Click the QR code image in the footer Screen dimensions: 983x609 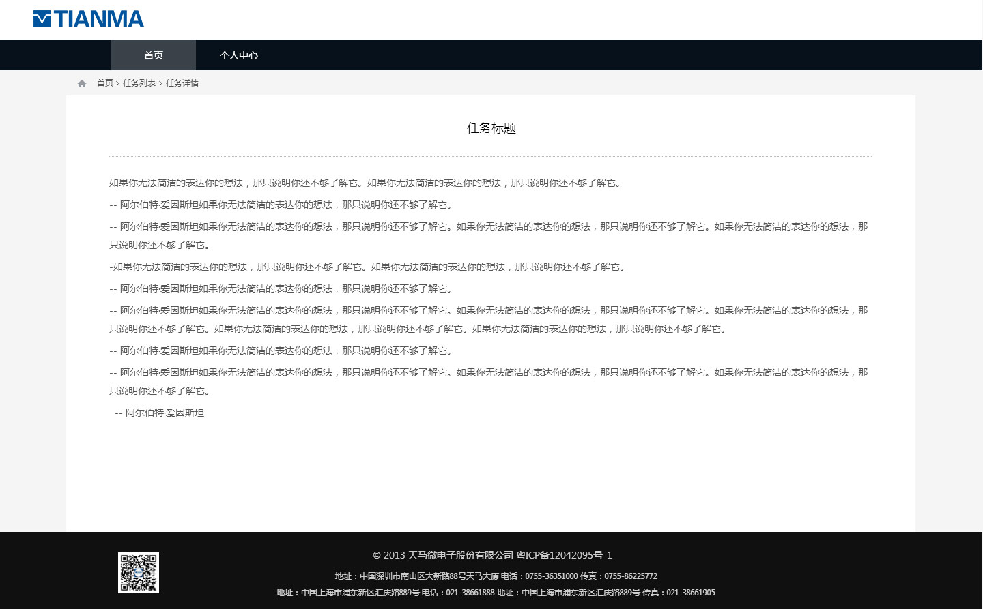click(x=138, y=574)
